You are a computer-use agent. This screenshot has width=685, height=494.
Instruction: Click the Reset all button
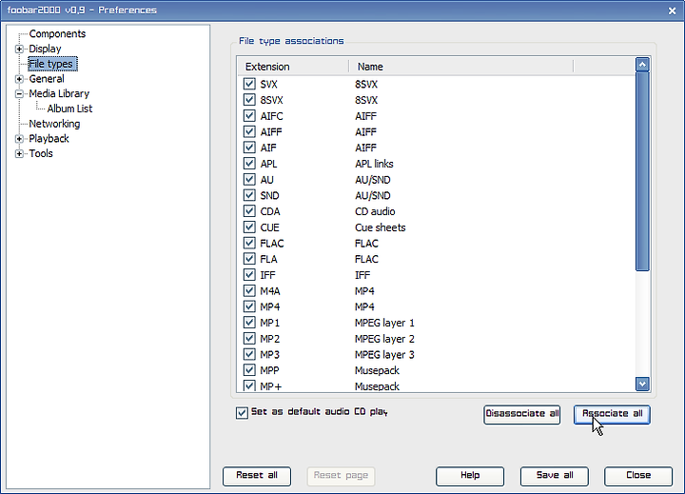257,476
